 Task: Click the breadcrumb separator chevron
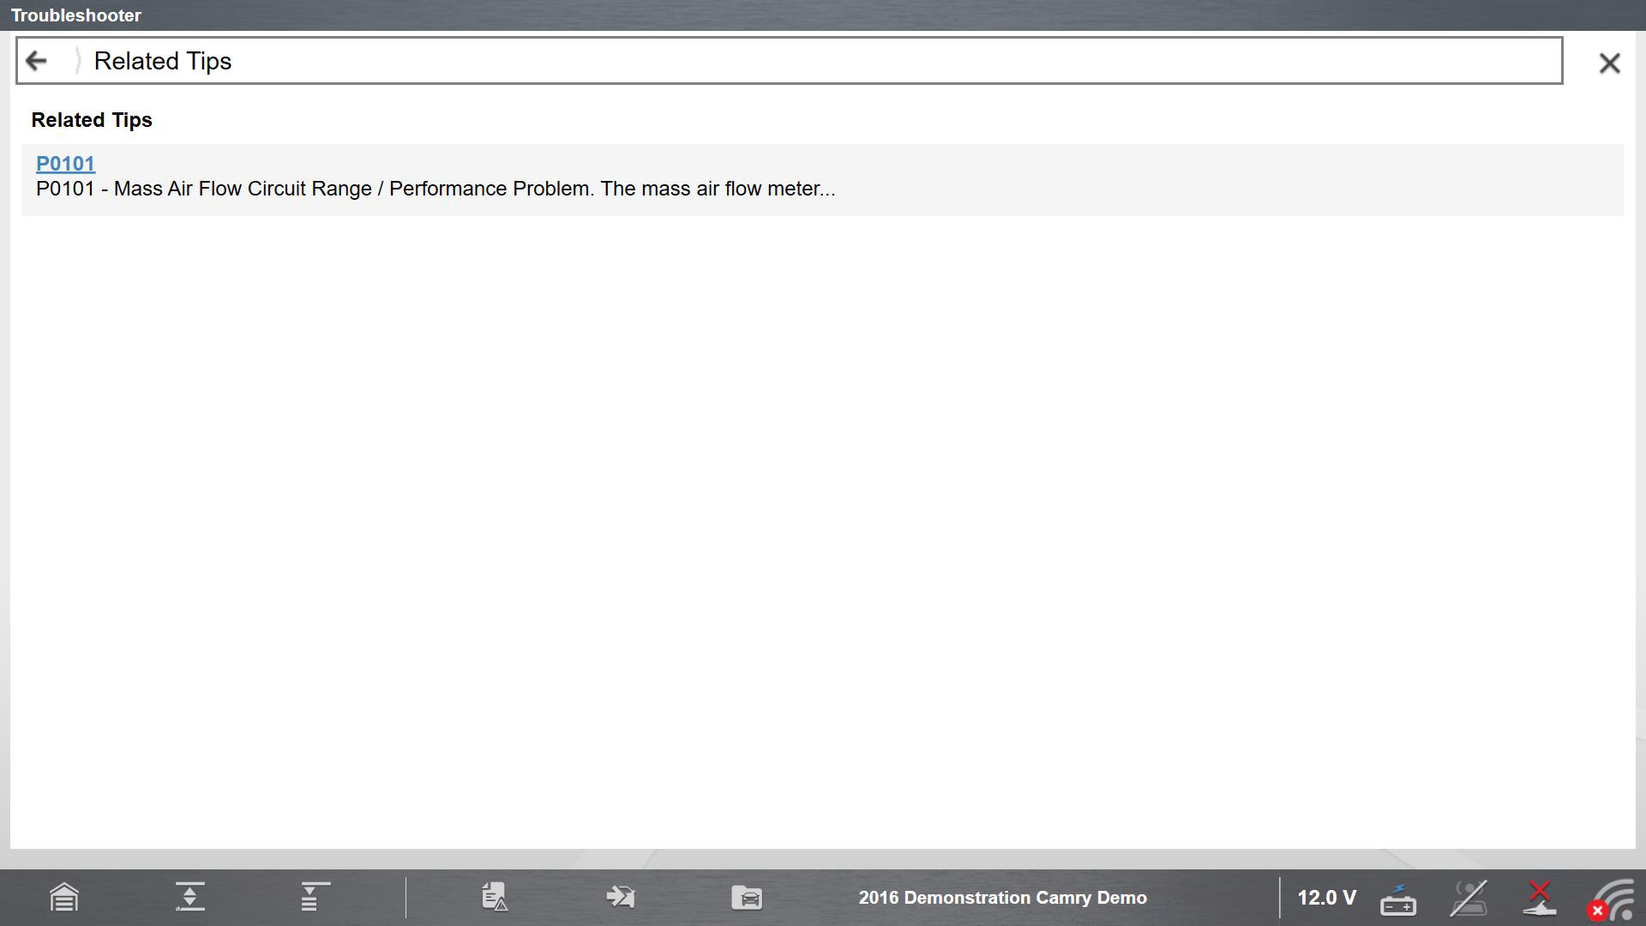pos(77,61)
